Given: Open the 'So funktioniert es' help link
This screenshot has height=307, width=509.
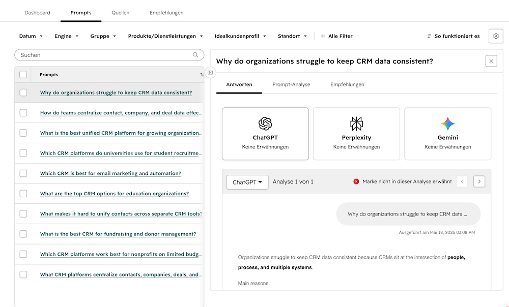Looking at the screenshot, I should pyautogui.click(x=454, y=36).
